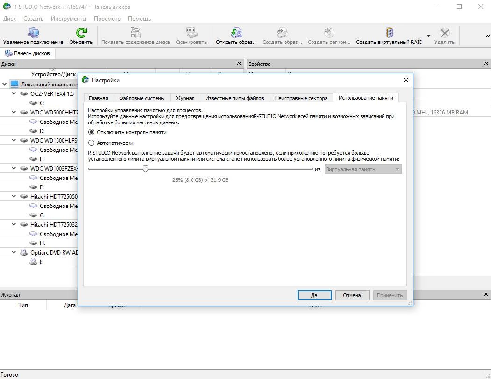
Task: Collapse the Optiarc DVD RW node
Action: coord(14,252)
